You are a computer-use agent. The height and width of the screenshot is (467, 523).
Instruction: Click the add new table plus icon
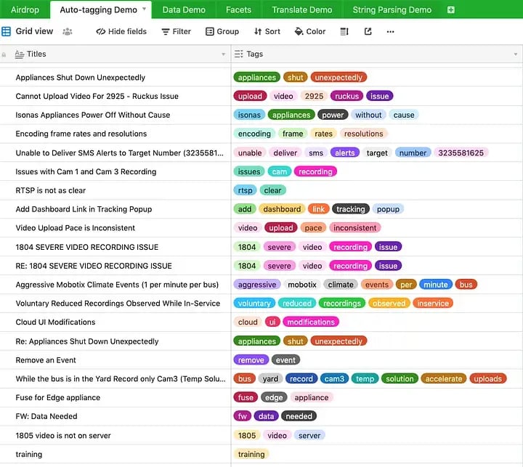click(x=451, y=10)
